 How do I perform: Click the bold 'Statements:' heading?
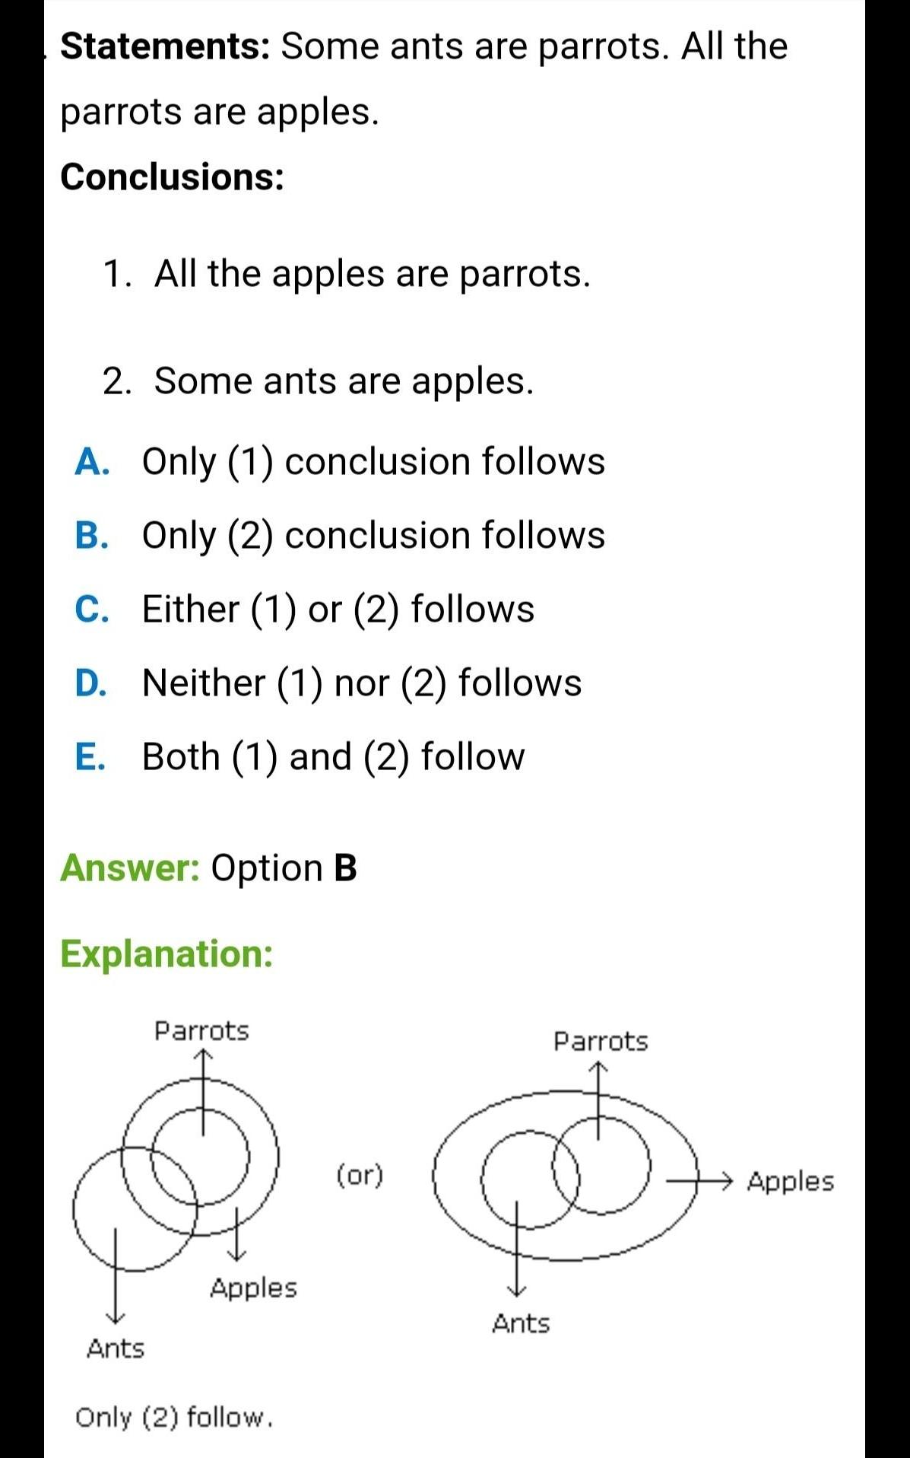click(x=165, y=46)
